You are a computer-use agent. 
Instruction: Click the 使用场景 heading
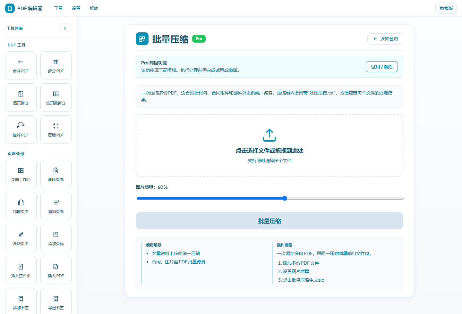[x=154, y=245]
